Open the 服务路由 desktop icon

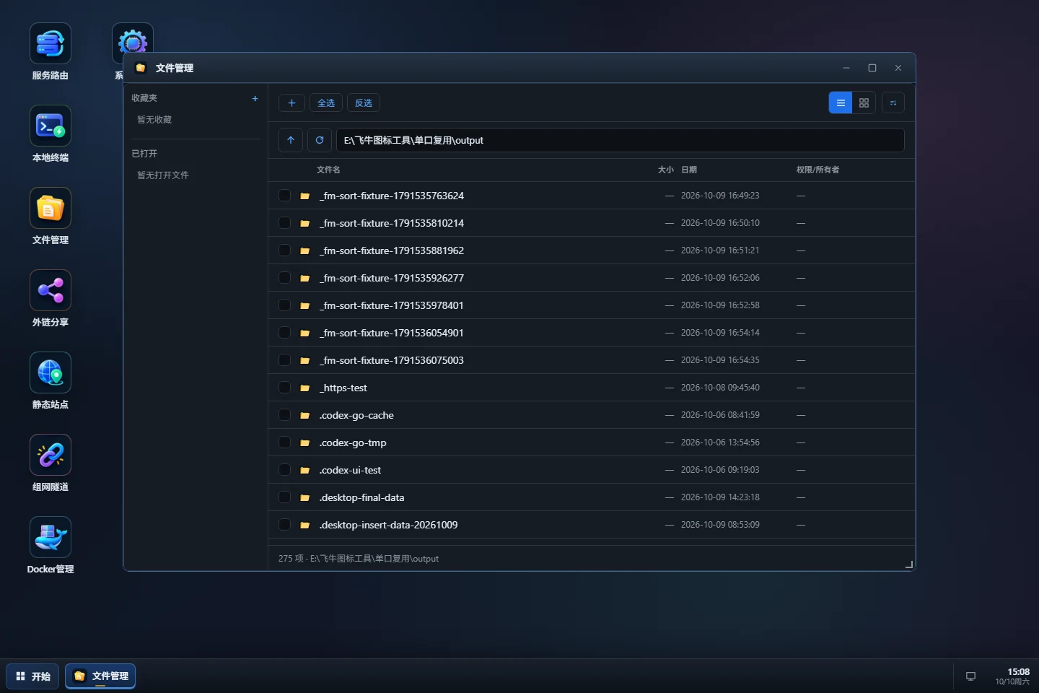(51, 44)
